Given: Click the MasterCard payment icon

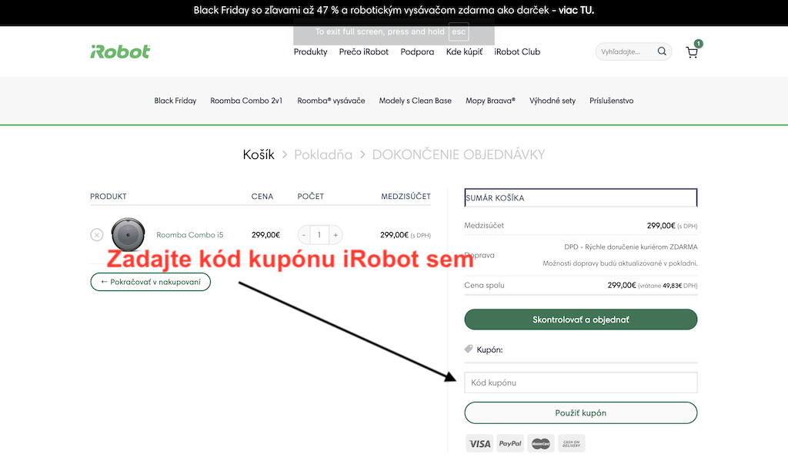Looking at the screenshot, I should pyautogui.click(x=541, y=443).
